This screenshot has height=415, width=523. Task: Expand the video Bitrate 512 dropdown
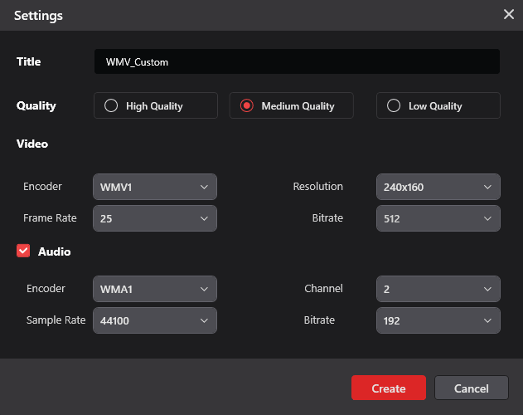point(438,218)
